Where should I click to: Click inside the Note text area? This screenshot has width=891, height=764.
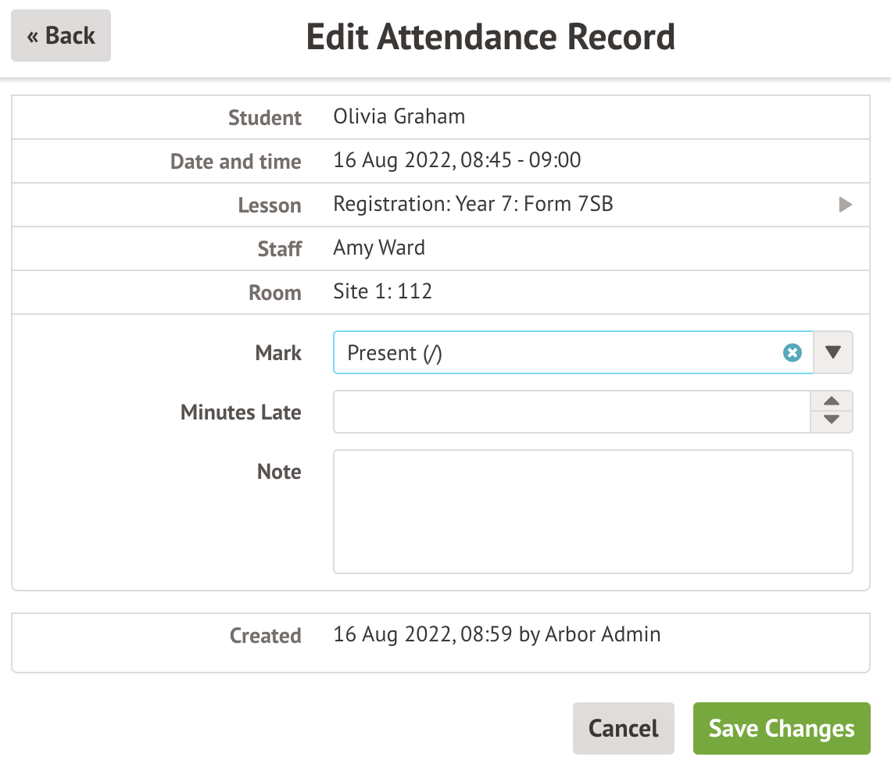click(x=592, y=512)
